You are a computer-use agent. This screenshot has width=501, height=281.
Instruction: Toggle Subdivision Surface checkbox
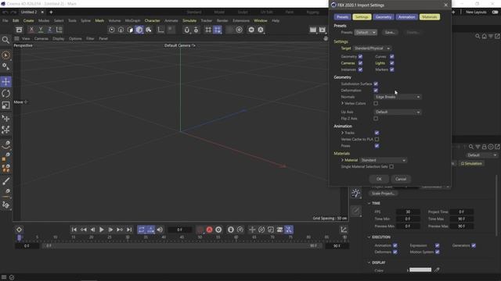click(x=376, y=84)
